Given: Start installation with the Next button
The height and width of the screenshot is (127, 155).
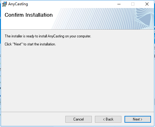Looking at the screenshot, I should [x=138, y=119].
